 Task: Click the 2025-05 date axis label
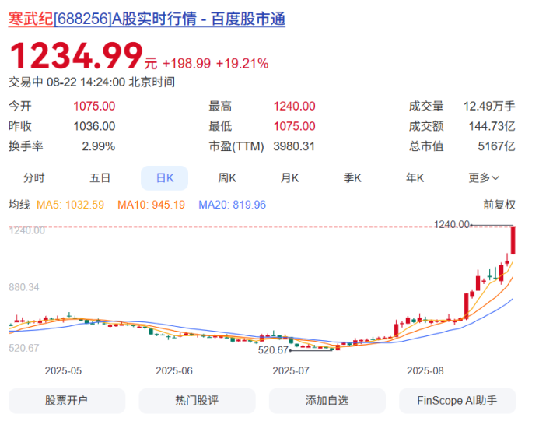coord(63,370)
